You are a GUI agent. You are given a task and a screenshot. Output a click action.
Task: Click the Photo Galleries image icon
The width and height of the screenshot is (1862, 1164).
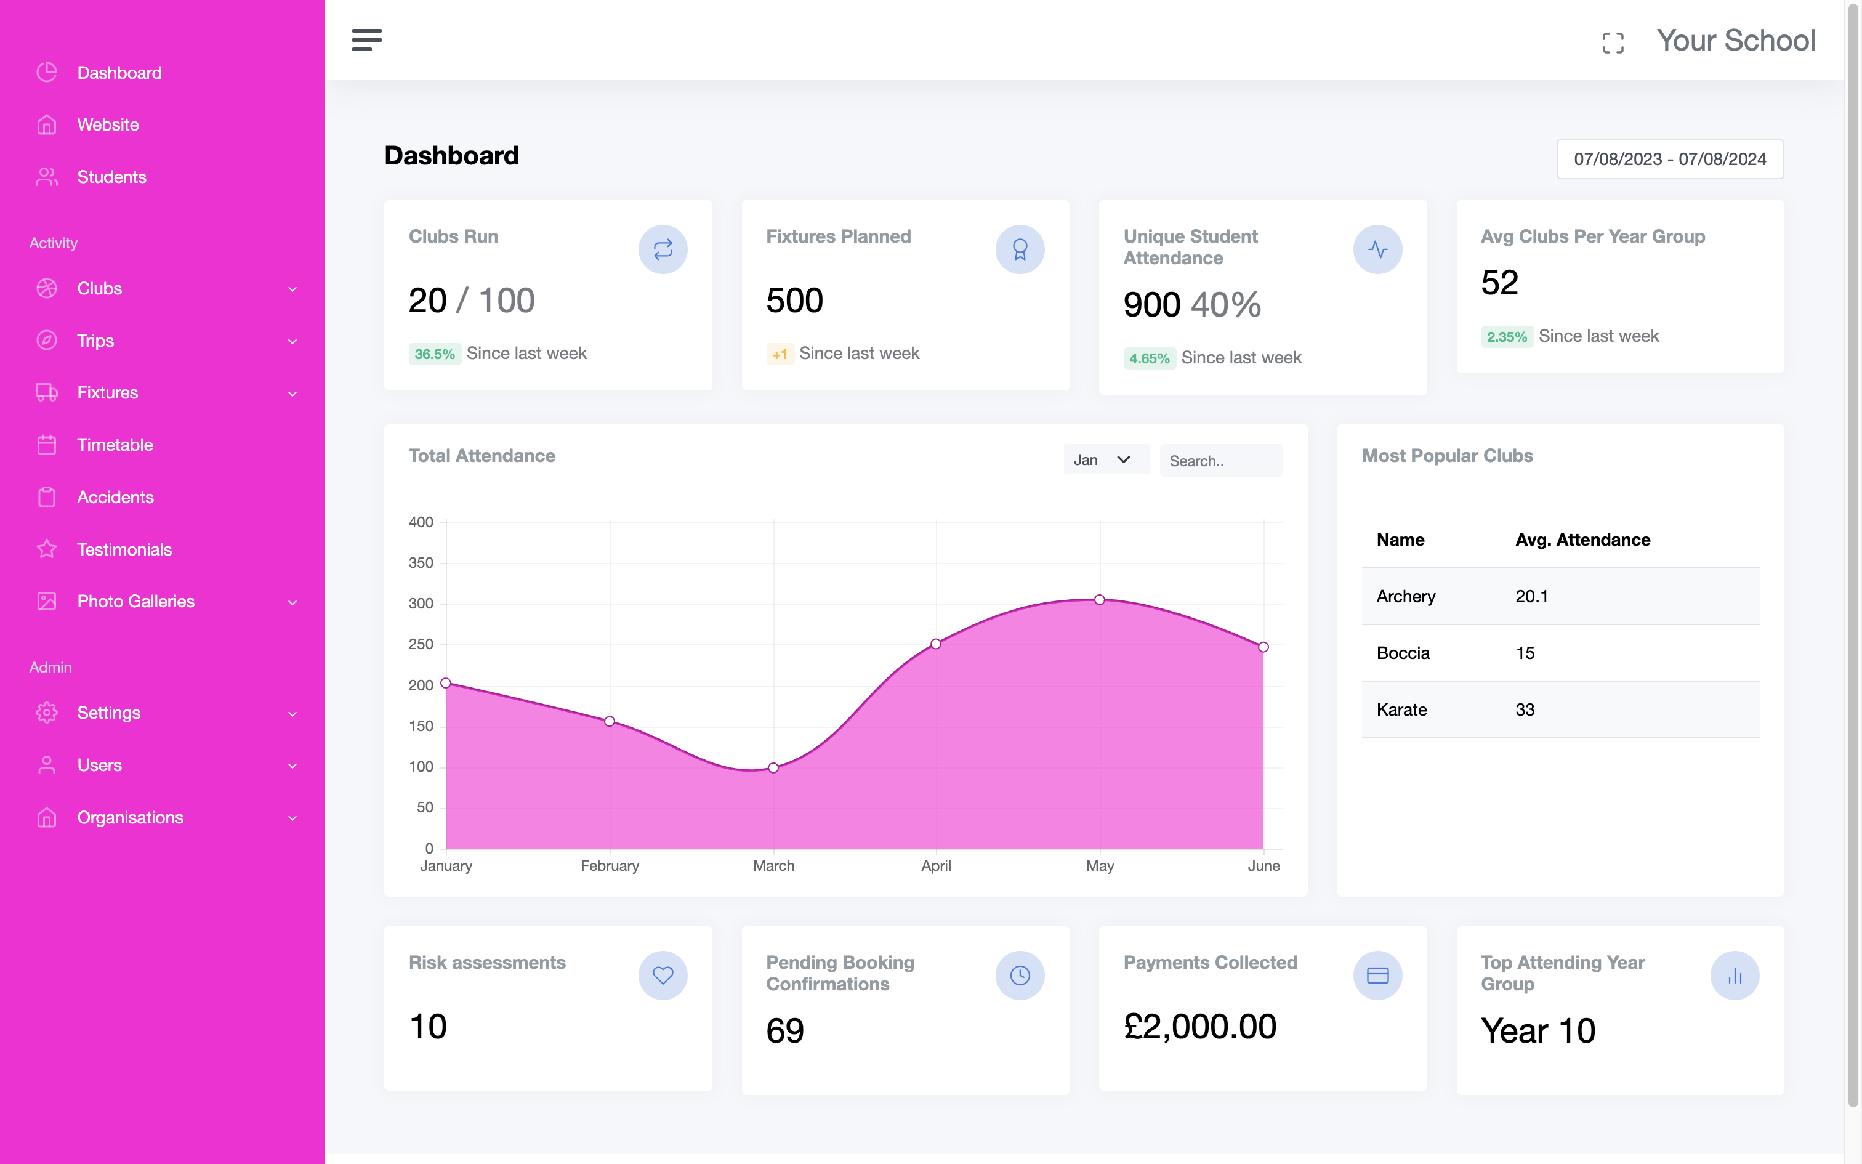(x=47, y=601)
